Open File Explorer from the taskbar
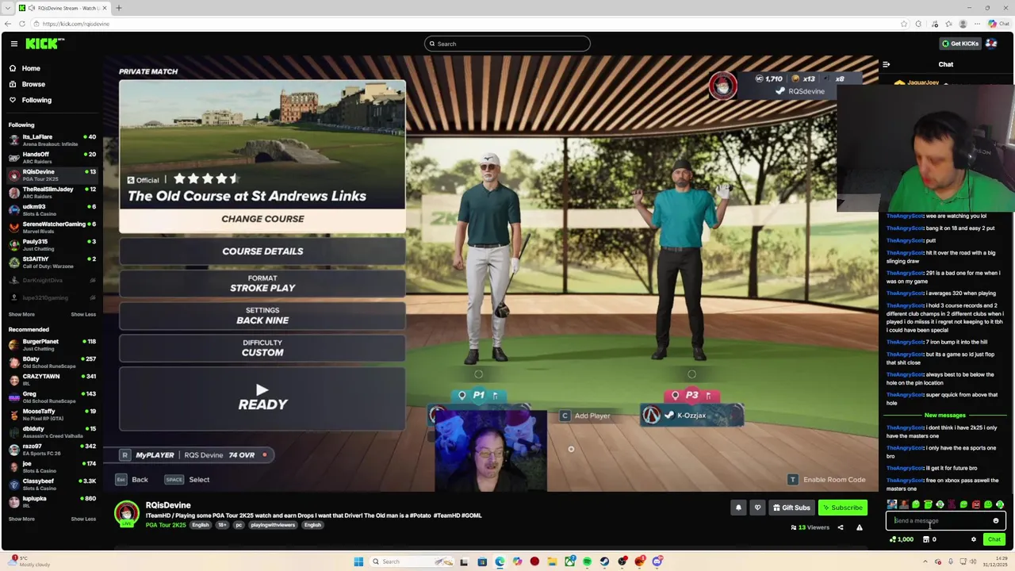Viewport: 1015px width, 571px height. point(552,561)
